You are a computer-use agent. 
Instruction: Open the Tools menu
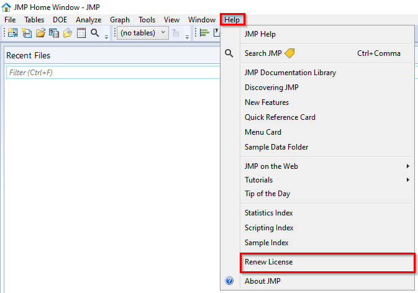147,20
